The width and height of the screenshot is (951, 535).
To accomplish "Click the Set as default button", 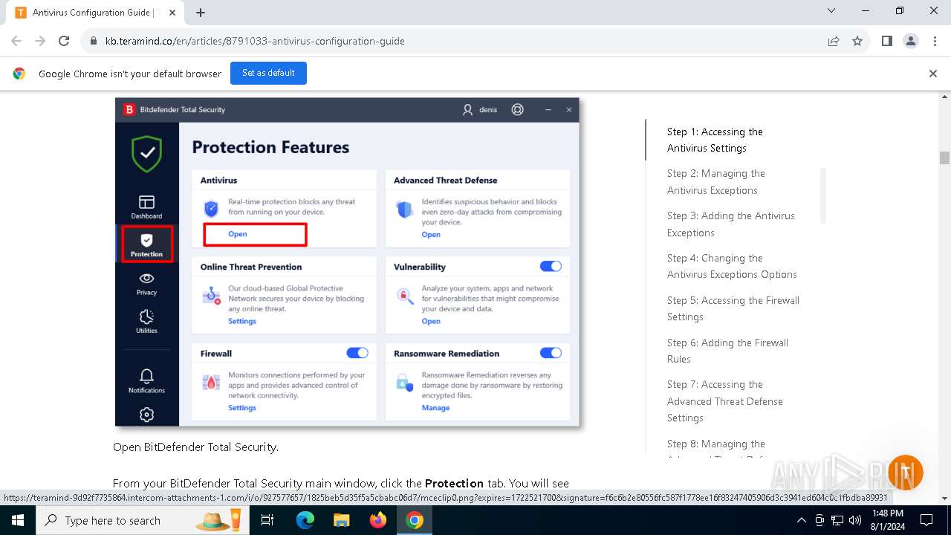I will click(268, 73).
